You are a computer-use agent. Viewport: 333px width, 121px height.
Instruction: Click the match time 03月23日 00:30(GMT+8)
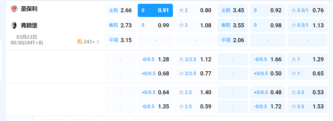pyautogui.click(x=27, y=40)
